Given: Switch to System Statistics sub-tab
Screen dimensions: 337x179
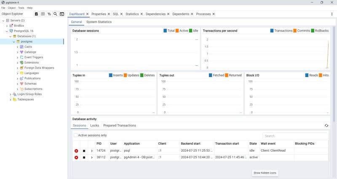Looking at the screenshot, I should pyautogui.click(x=99, y=22).
